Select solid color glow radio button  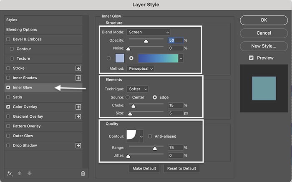[x=109, y=58]
